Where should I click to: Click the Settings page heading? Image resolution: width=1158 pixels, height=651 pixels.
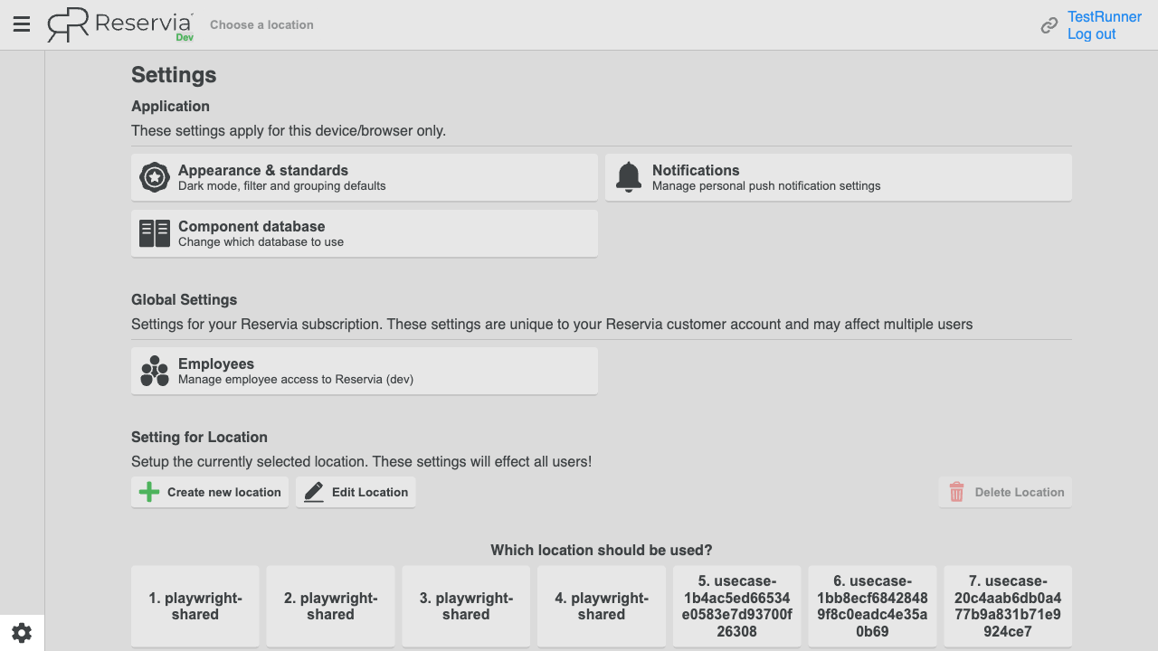point(174,75)
